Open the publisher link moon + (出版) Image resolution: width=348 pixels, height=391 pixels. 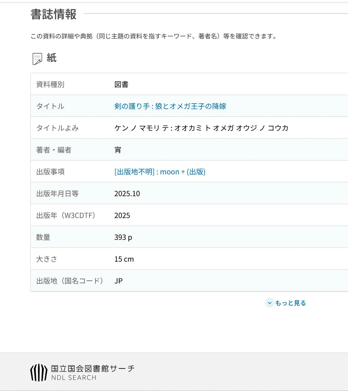(160, 172)
